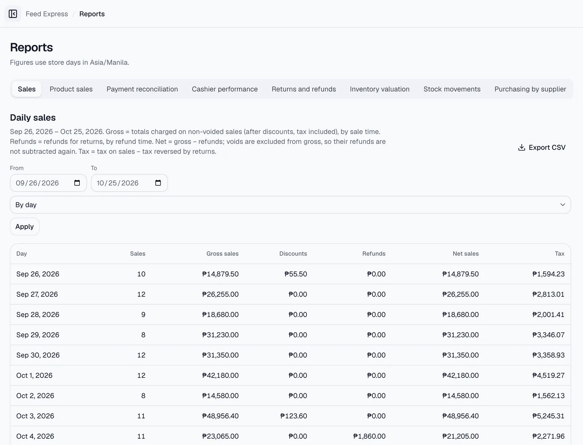Screen dimensions: 583x445
Task: Expand the By day grouping dropdown
Action: (x=290, y=205)
